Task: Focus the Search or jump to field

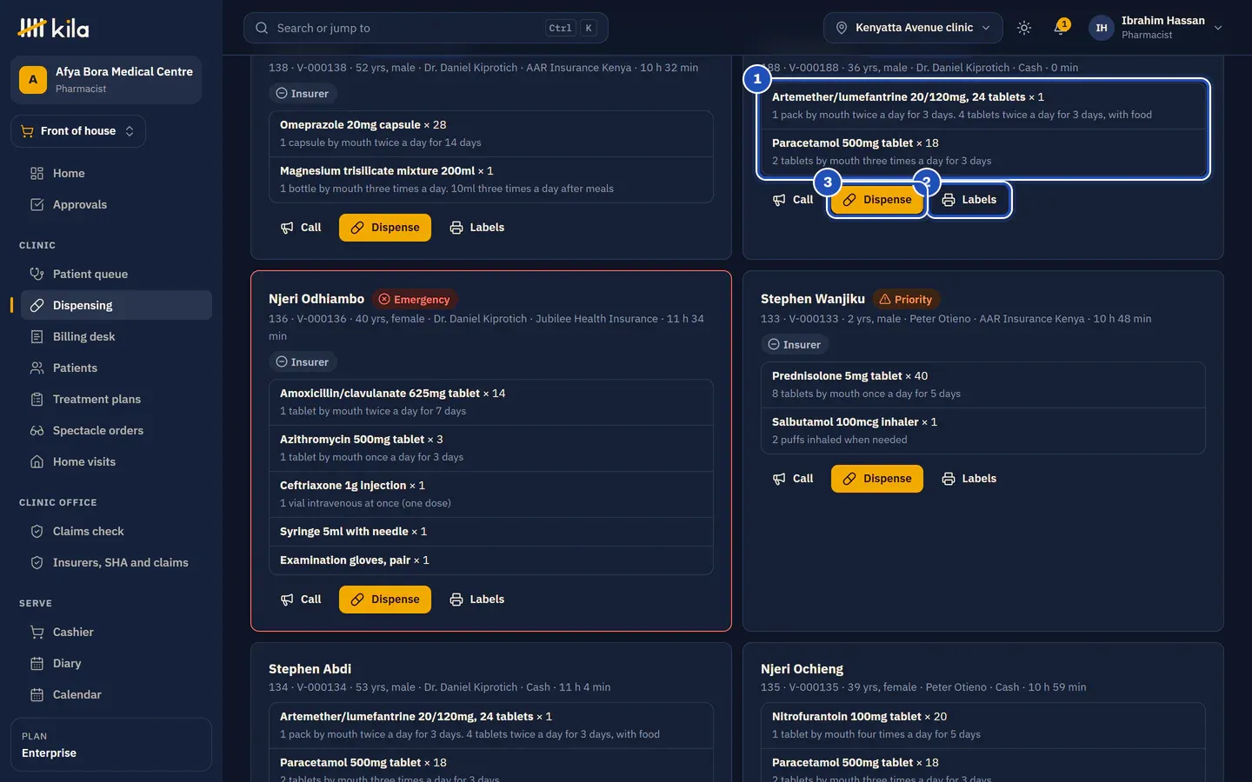Action: point(426,28)
